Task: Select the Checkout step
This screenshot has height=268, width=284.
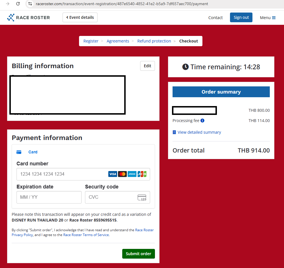Action: [x=188, y=41]
